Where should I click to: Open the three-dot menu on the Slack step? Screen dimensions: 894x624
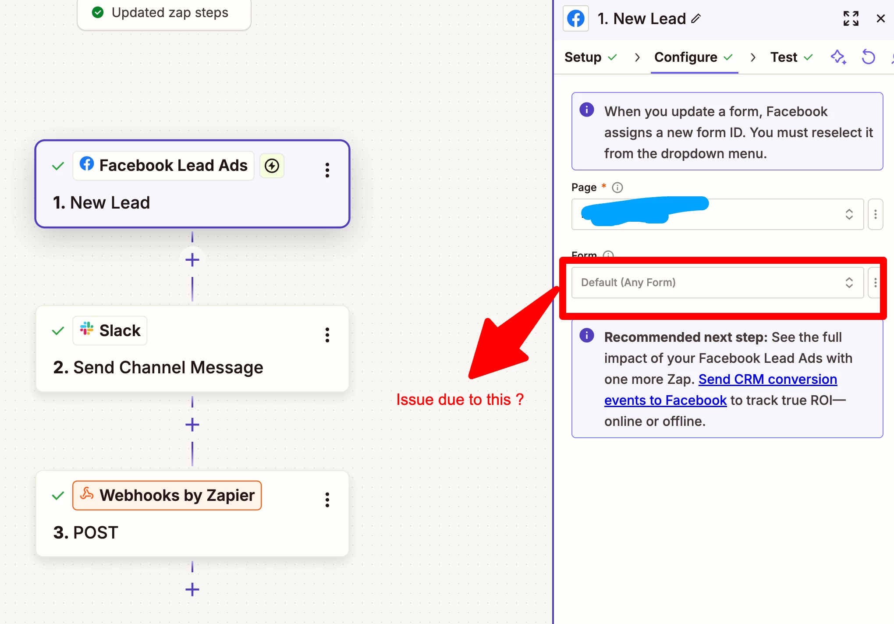[327, 335]
